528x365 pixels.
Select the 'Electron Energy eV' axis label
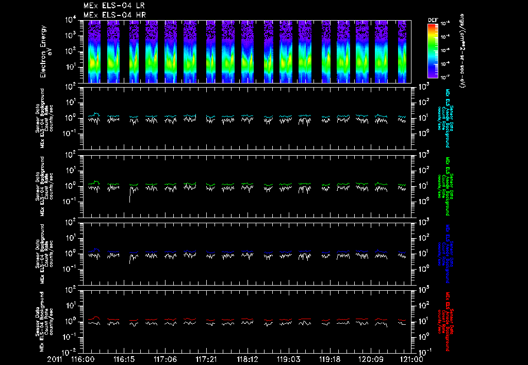tap(45, 52)
